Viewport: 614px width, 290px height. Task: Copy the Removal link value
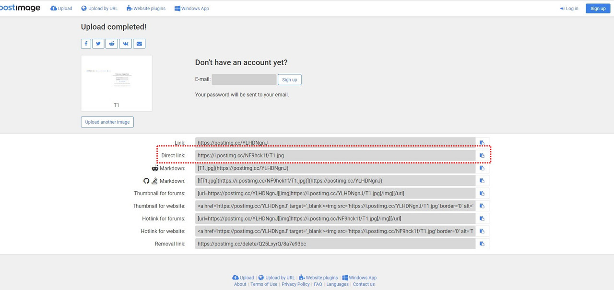482,244
